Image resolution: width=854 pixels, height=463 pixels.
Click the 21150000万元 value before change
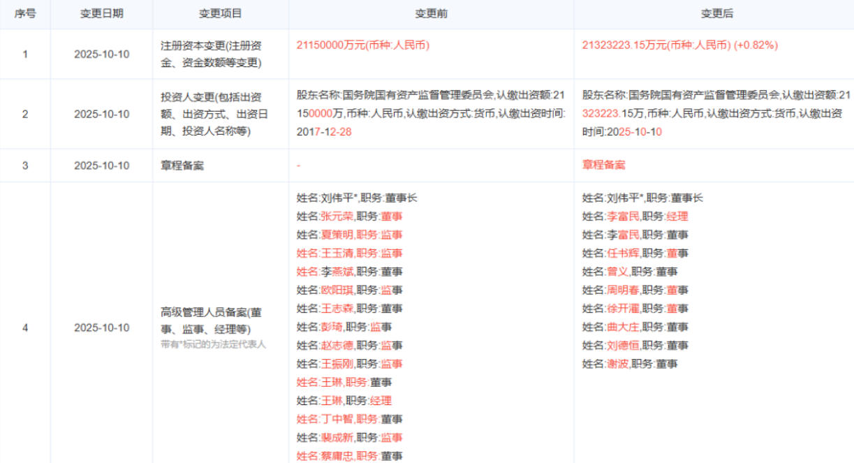pos(363,45)
